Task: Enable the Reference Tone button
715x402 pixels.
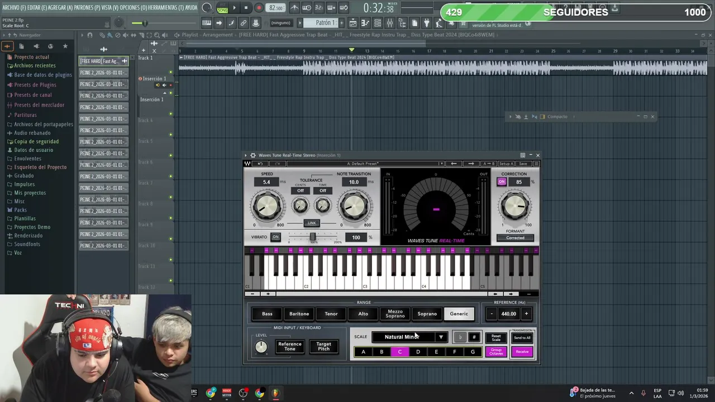Action: click(290, 347)
